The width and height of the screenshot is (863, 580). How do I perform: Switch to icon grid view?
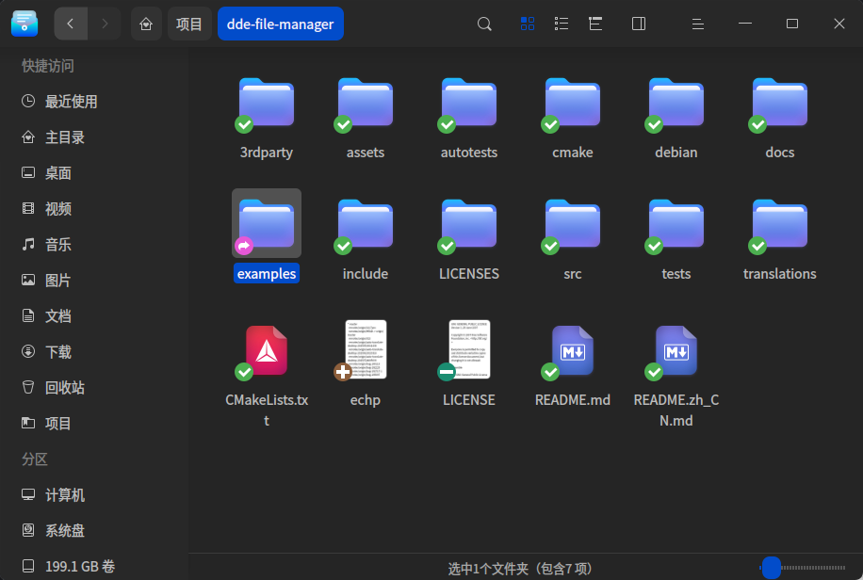528,24
